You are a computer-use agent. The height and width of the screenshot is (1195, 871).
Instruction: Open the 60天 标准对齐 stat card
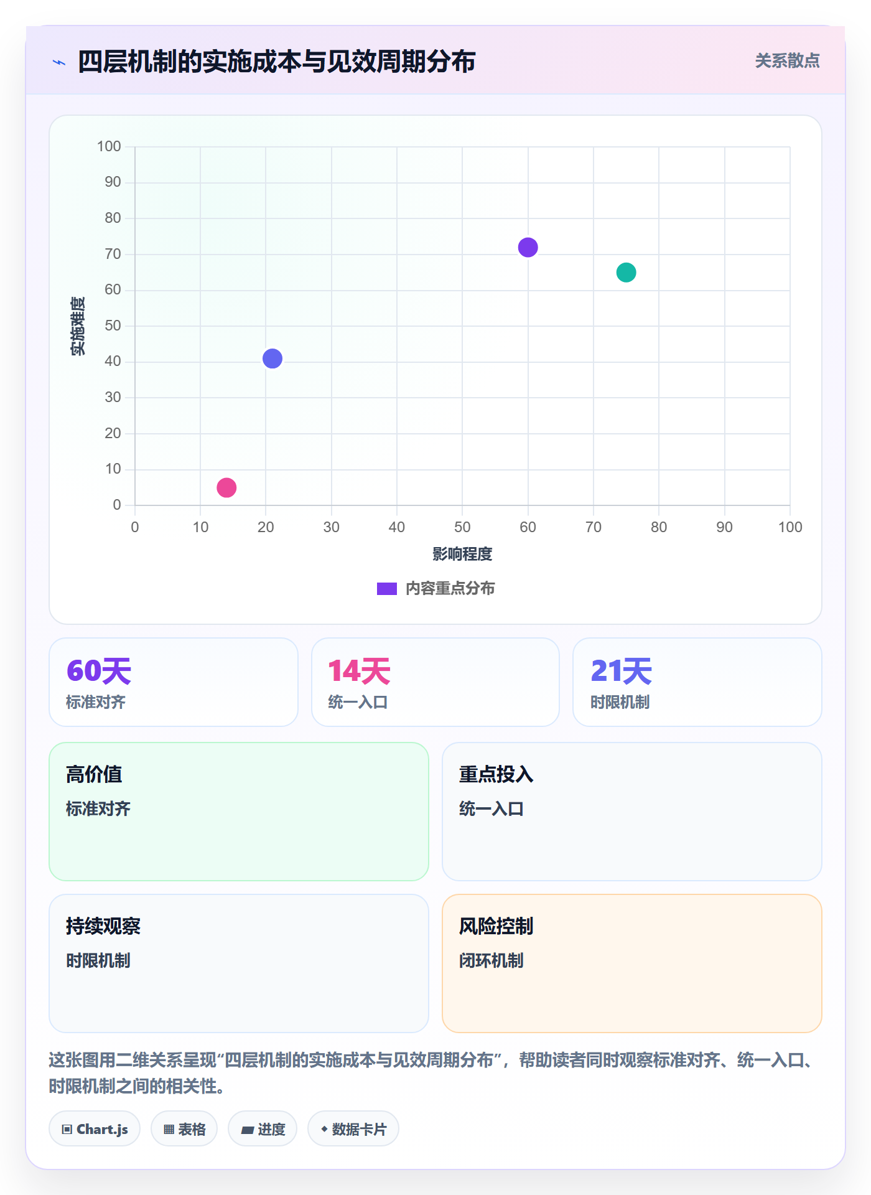tap(174, 682)
